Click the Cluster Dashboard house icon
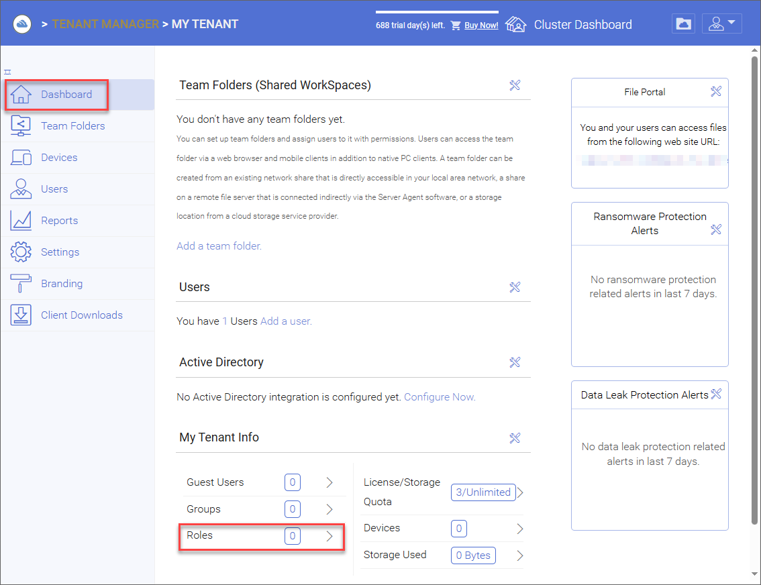The width and height of the screenshot is (761, 585). coord(515,23)
